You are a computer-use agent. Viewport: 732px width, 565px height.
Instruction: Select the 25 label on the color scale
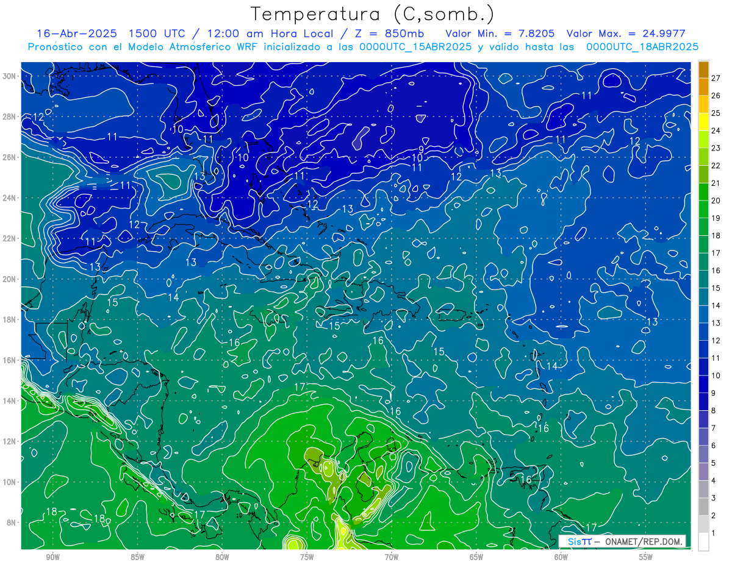716,113
